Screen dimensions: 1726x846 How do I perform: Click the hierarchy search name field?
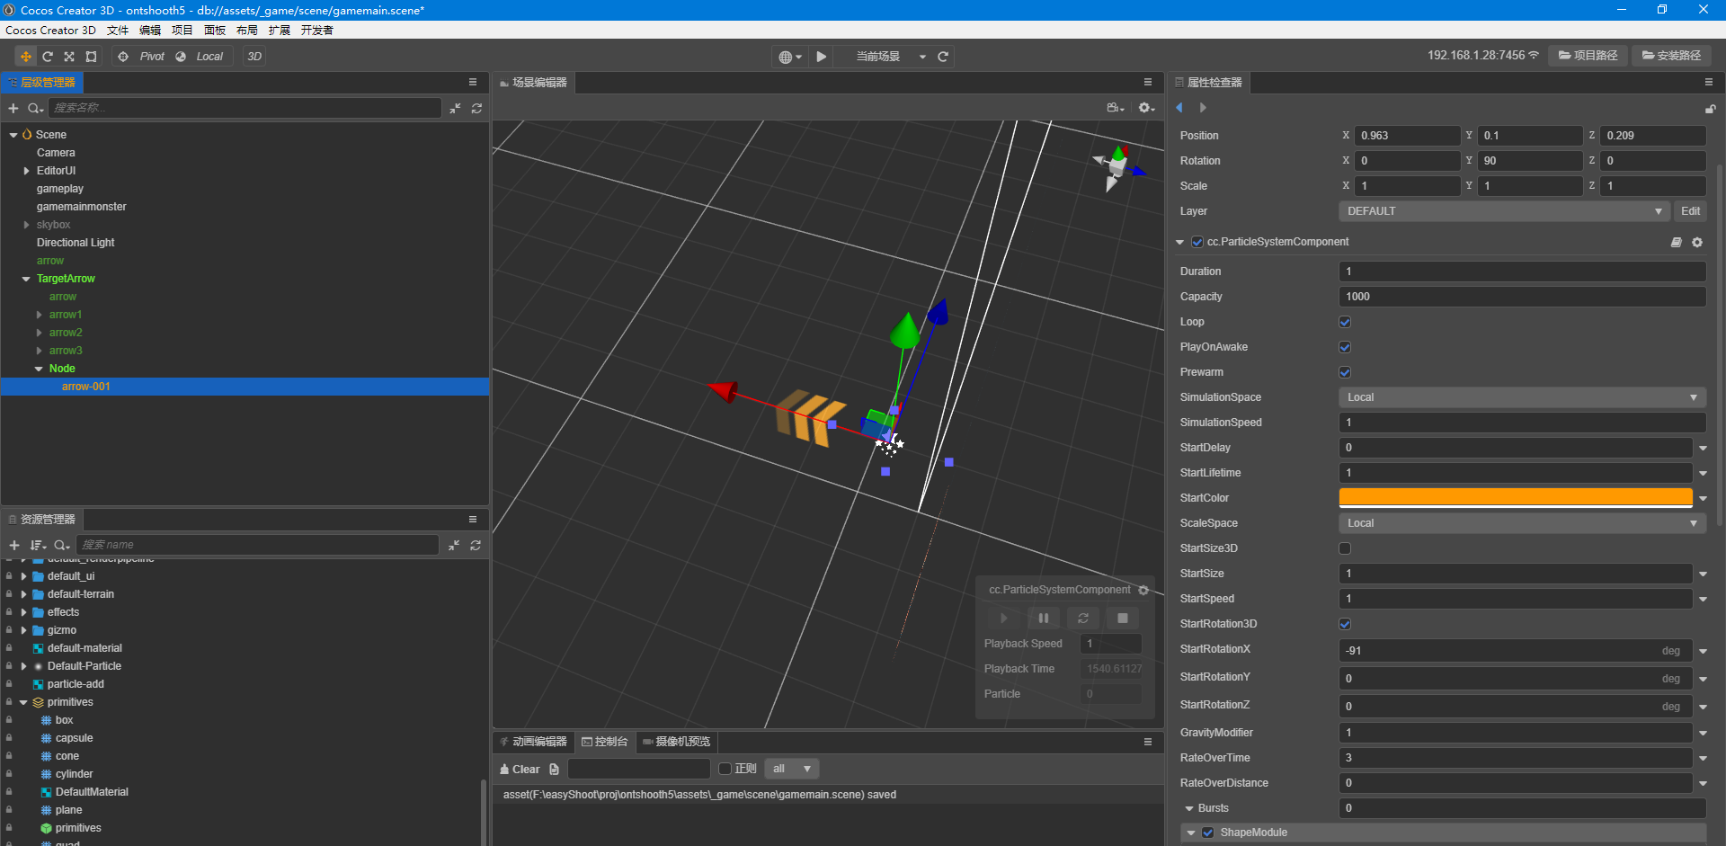pyautogui.click(x=245, y=109)
